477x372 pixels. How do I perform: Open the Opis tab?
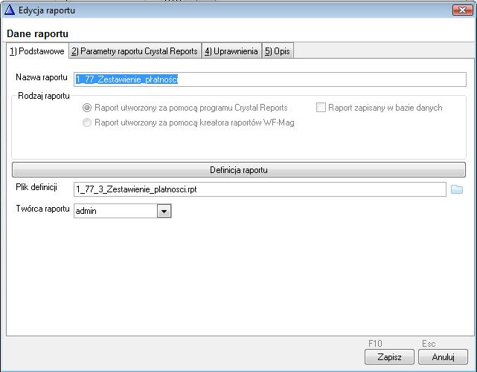click(x=277, y=51)
